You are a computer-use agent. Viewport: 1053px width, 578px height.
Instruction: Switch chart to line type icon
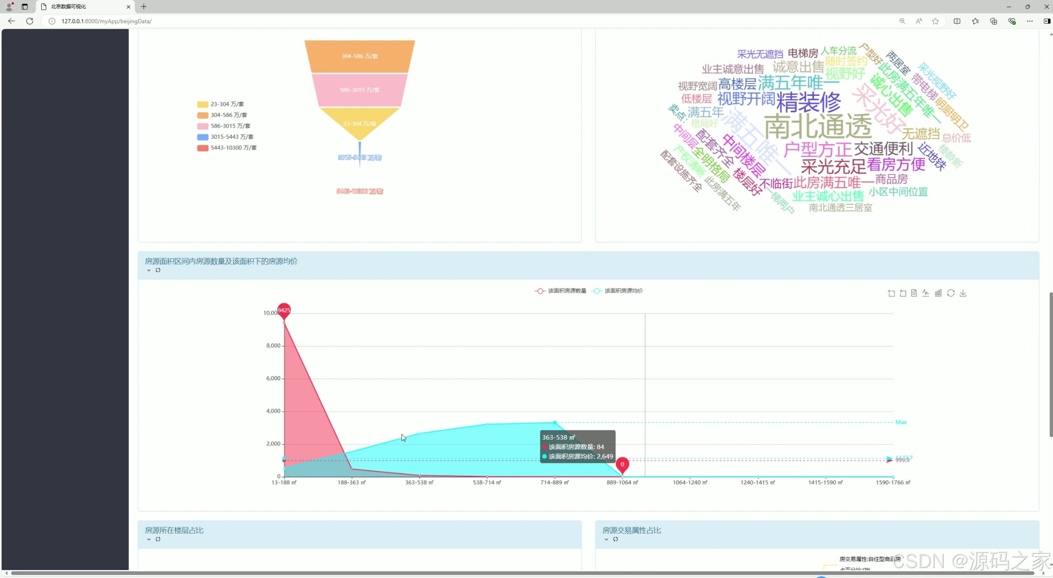pyautogui.click(x=926, y=293)
